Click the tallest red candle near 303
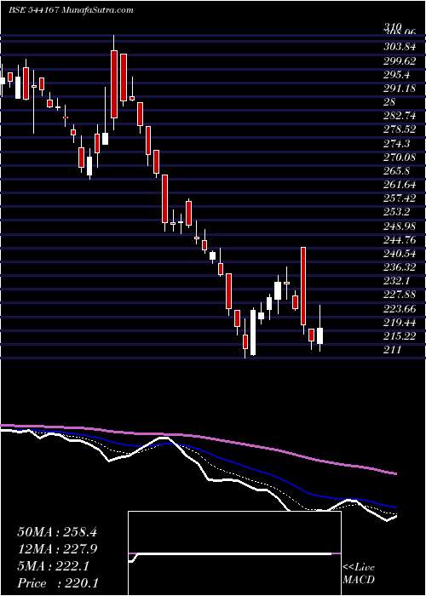 113,84
